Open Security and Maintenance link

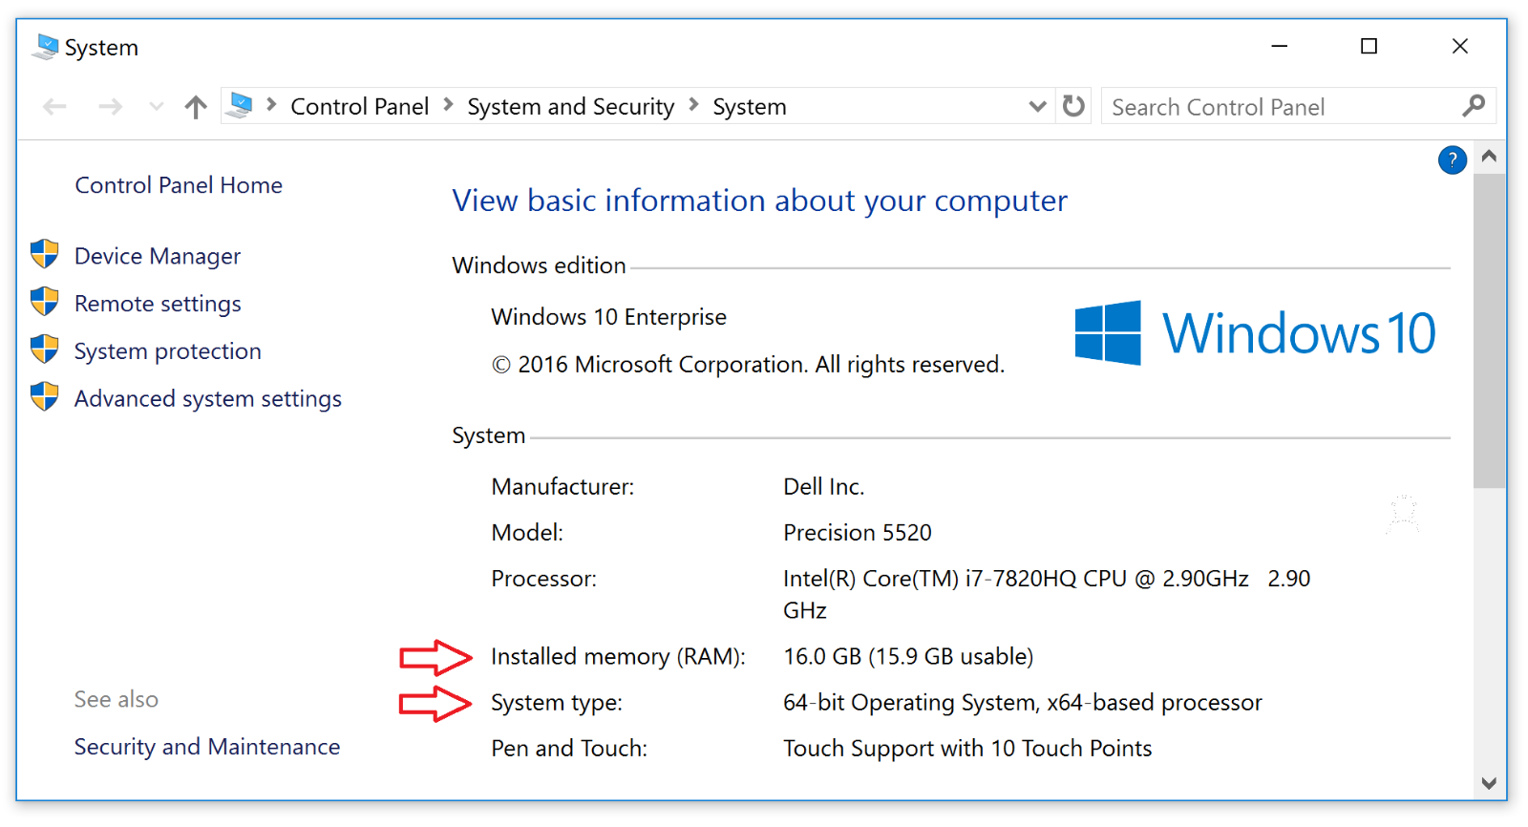coord(206,747)
